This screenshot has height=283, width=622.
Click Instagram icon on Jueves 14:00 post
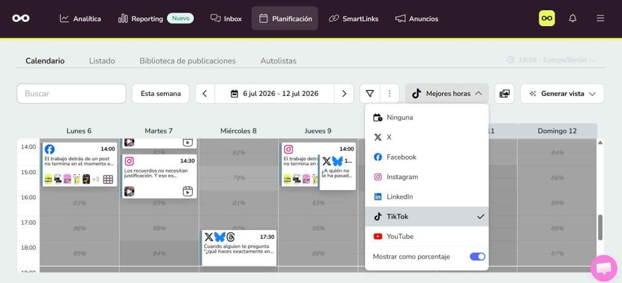pos(289,149)
